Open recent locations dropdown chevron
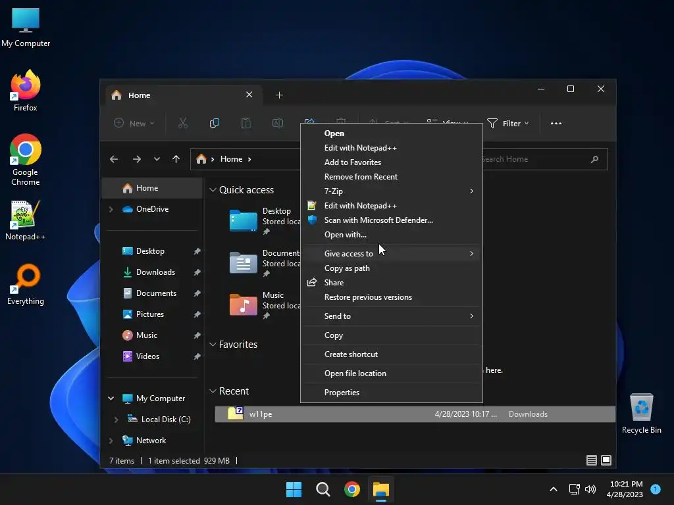The height and width of the screenshot is (505, 674). [157, 159]
